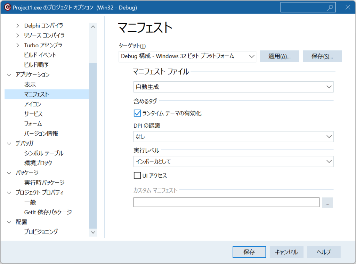Open the マニフェスト ファイル 自動生成 dropdown
Viewport: 356px width, 264px height.
pos(233,87)
